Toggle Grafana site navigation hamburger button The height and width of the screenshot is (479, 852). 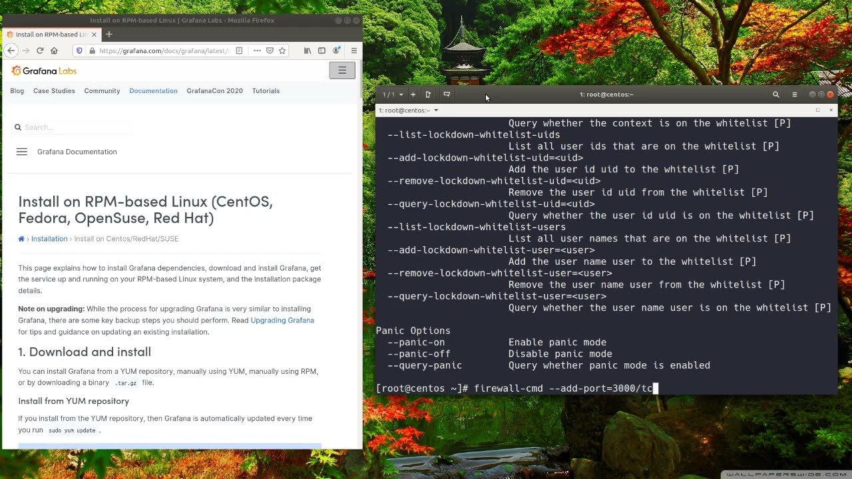pyautogui.click(x=342, y=71)
